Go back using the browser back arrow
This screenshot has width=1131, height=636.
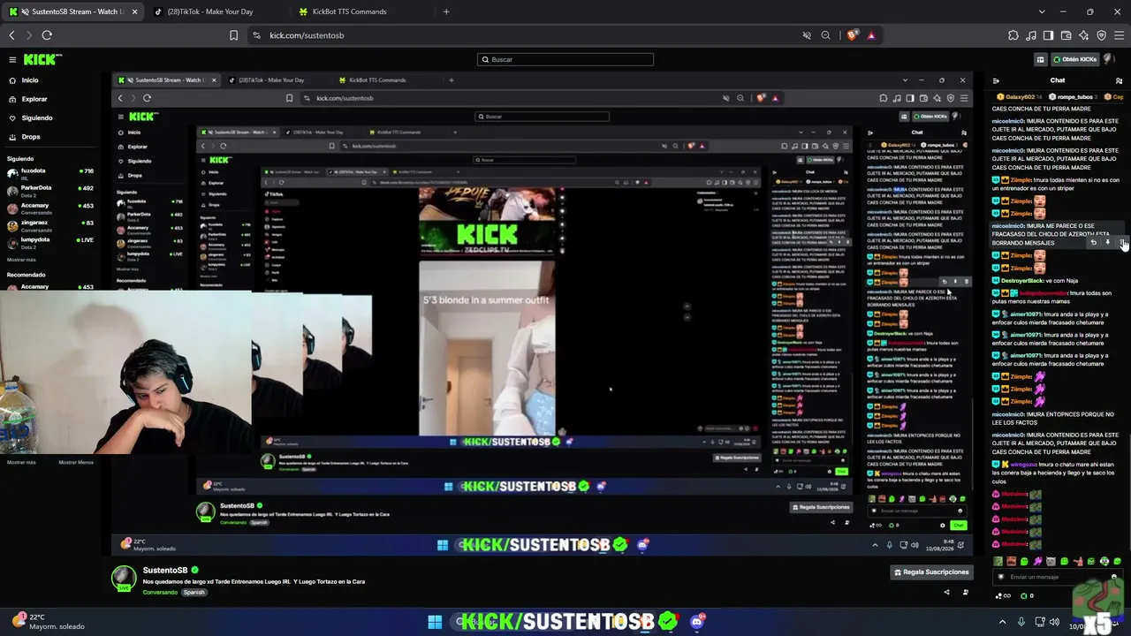(x=11, y=35)
